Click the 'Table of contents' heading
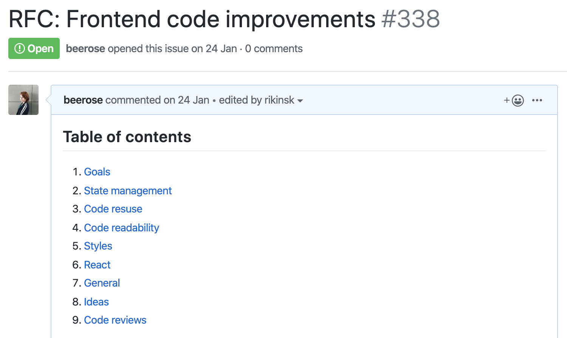 coord(127,137)
